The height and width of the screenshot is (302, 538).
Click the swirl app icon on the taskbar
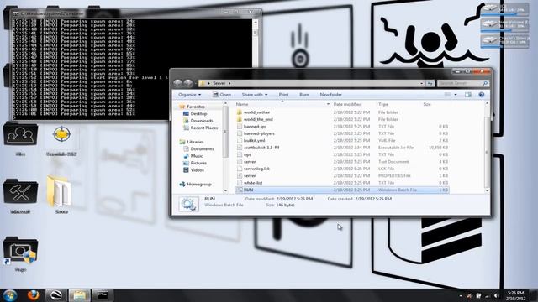coord(56,295)
